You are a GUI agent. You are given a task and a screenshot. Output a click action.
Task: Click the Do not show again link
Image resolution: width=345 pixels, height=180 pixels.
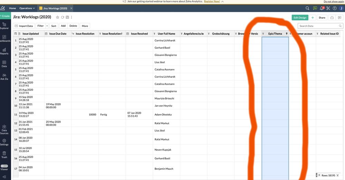[334, 1]
